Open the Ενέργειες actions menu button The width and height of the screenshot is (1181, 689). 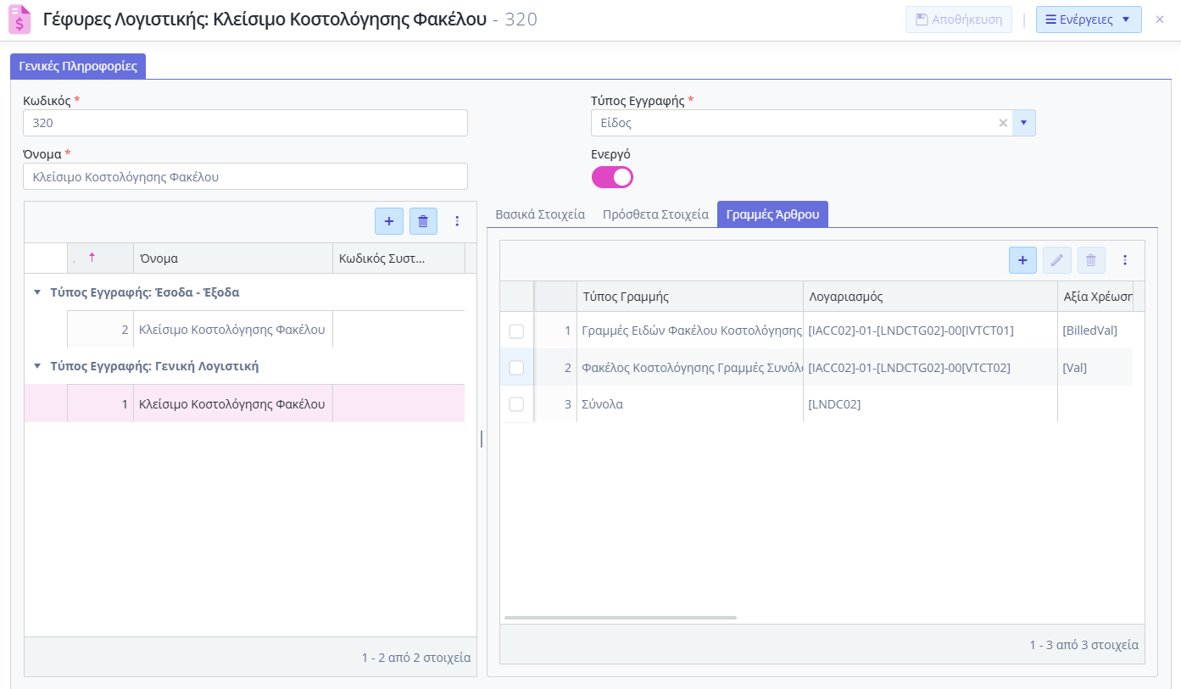(x=1088, y=19)
